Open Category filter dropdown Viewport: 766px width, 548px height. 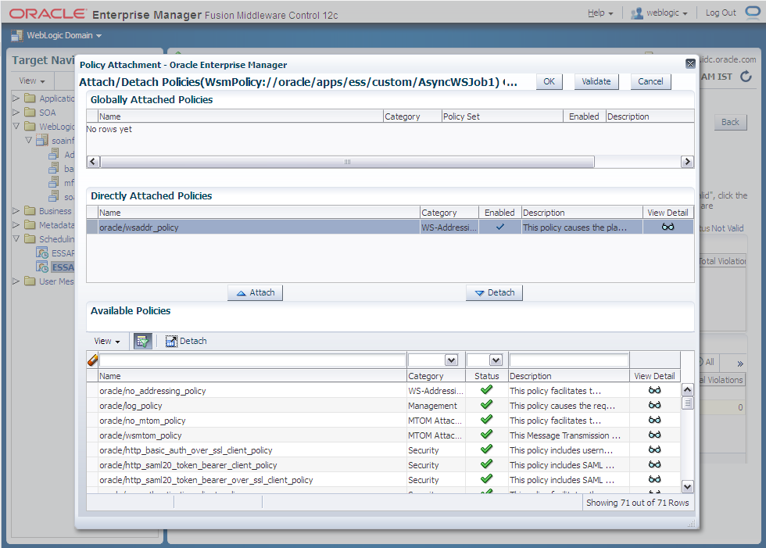[451, 360]
